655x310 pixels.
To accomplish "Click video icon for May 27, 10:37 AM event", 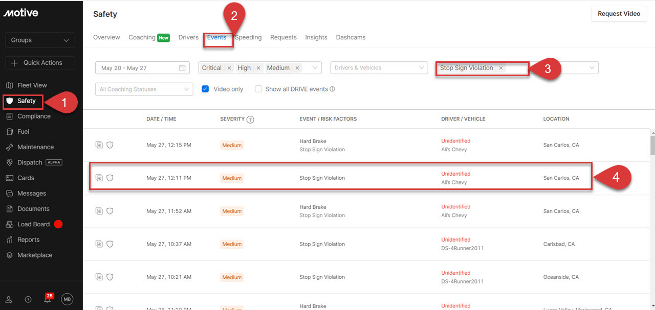I will coord(99,244).
